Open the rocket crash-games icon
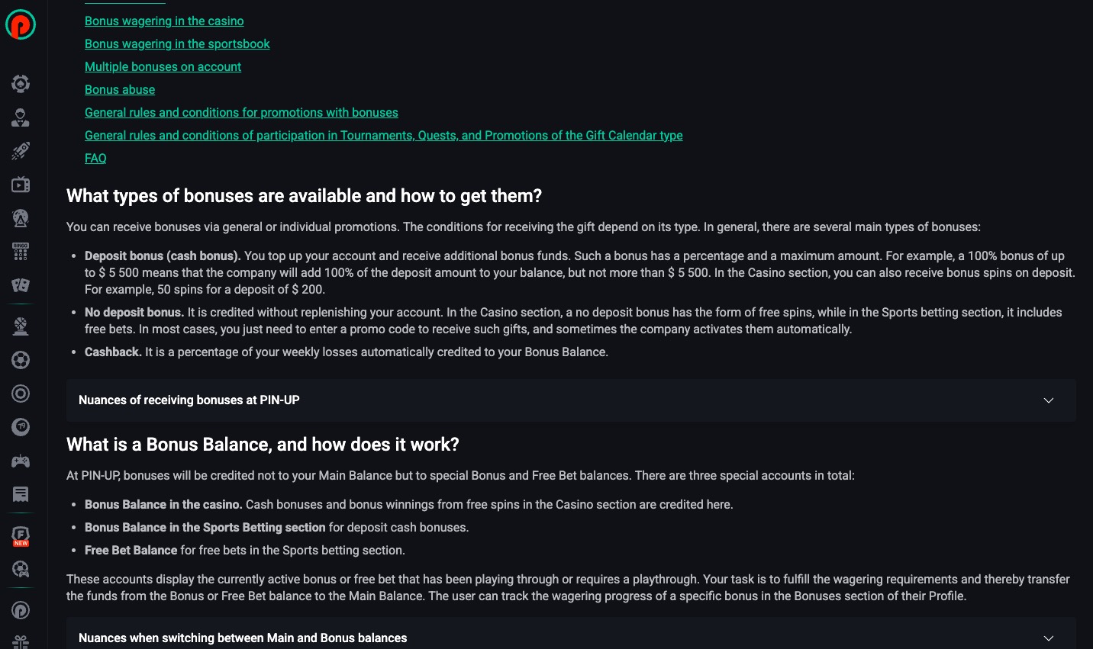 click(21, 150)
